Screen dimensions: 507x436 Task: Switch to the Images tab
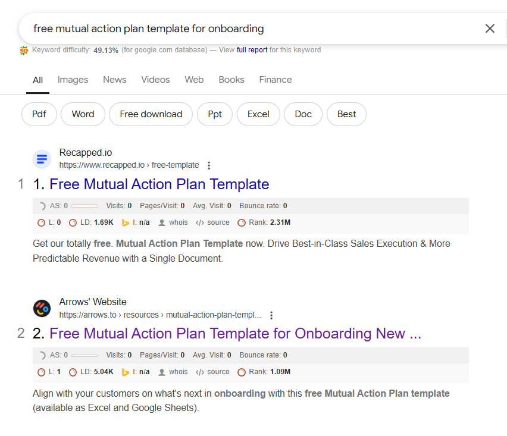point(73,80)
